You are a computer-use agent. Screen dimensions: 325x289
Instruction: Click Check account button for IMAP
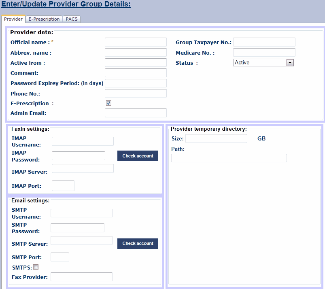click(138, 156)
